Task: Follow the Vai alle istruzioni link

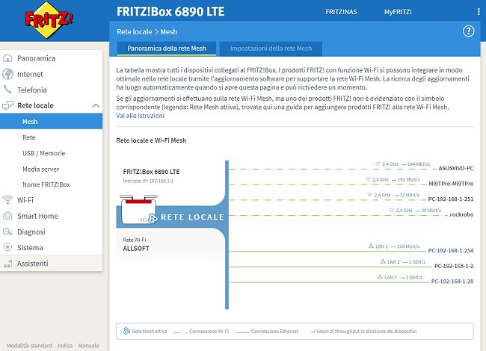Action: [140, 116]
